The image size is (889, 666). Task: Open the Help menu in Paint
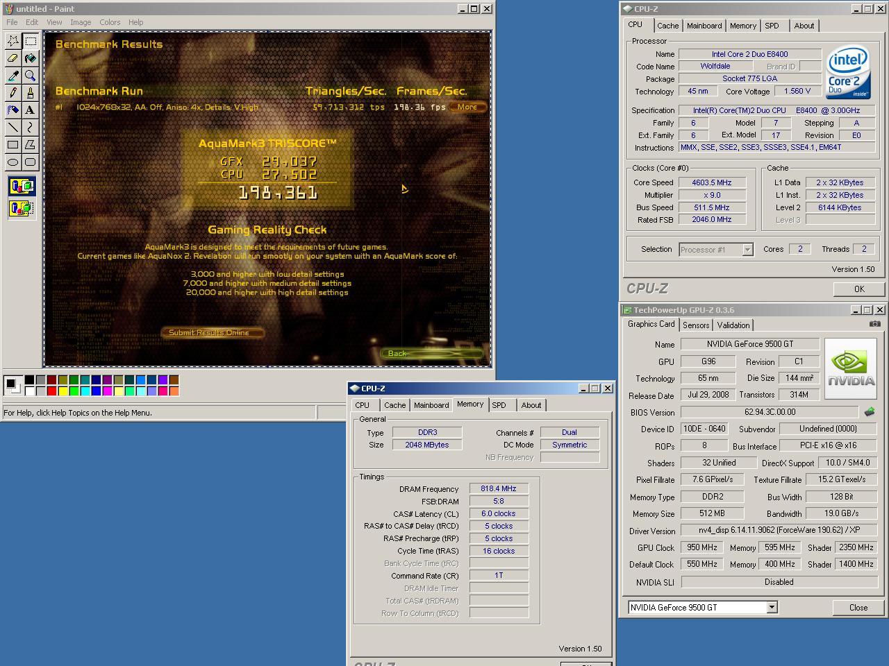[136, 22]
